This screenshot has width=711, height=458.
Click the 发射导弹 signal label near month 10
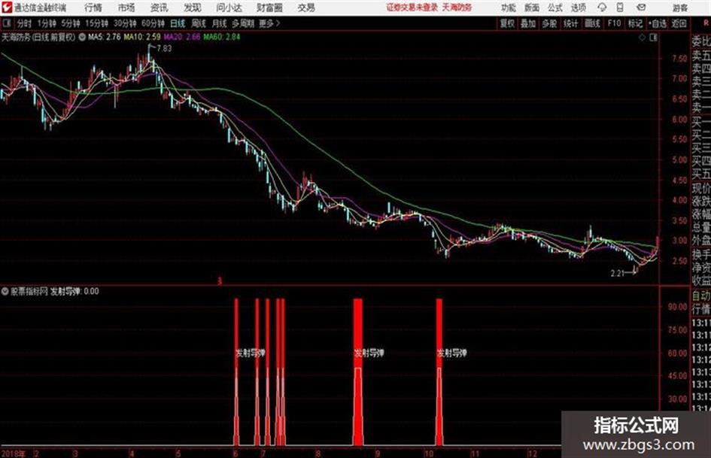451,353
